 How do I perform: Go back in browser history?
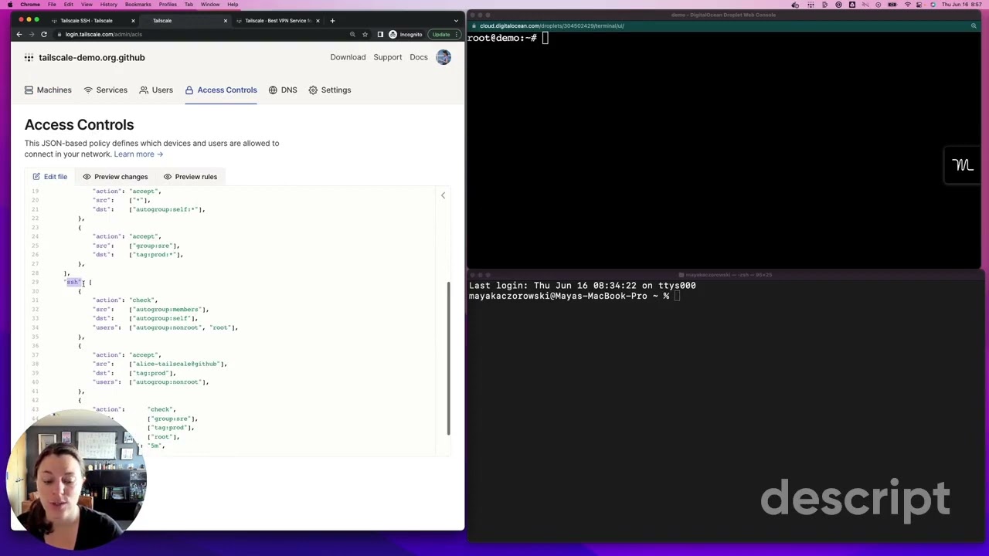[19, 34]
